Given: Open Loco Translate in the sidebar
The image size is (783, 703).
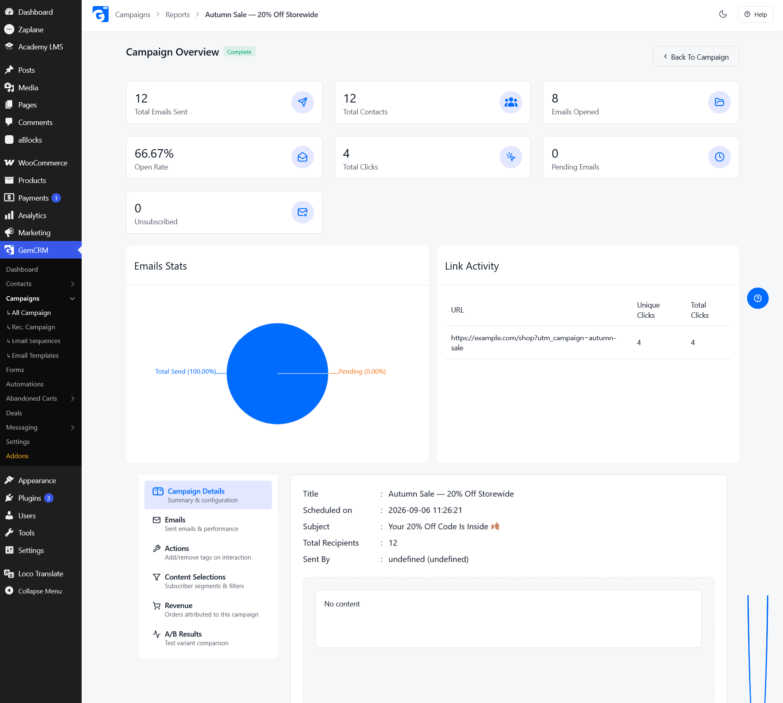Looking at the screenshot, I should click(x=41, y=574).
